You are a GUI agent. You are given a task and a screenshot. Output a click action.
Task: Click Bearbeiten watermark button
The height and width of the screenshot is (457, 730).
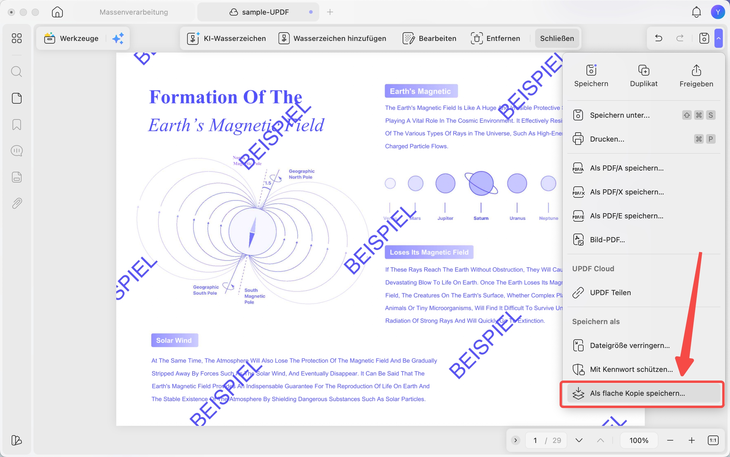(x=429, y=39)
